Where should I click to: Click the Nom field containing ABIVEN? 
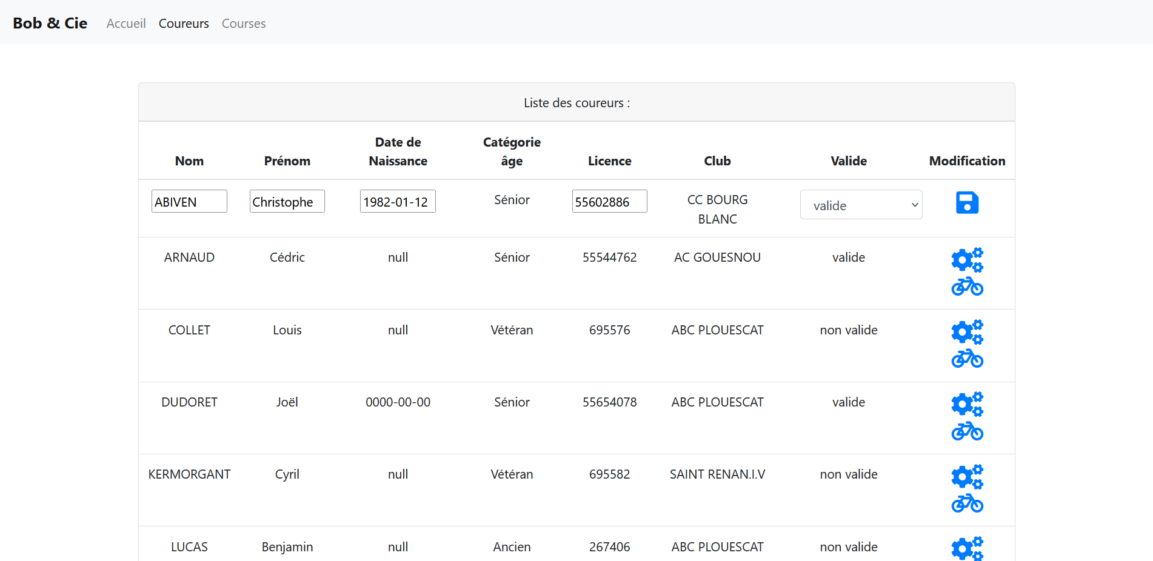pos(189,202)
